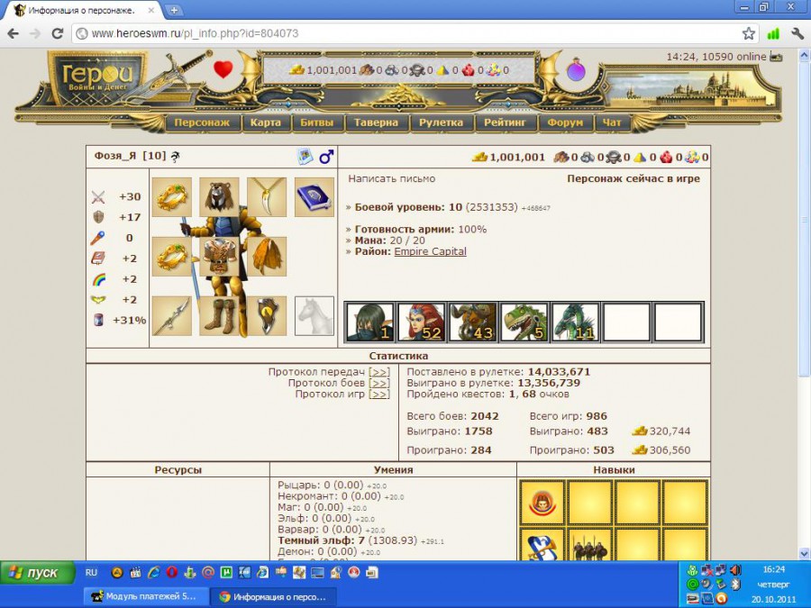
Task: Open the Таверна menu
Action: coord(376,123)
